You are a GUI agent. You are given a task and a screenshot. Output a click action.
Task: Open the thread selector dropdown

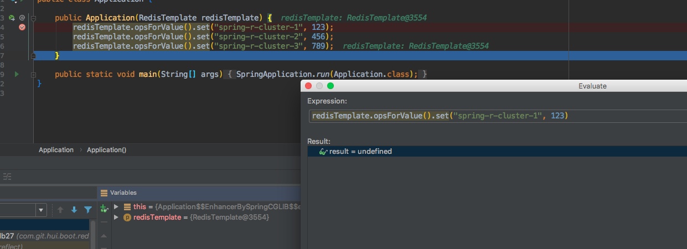(41, 210)
